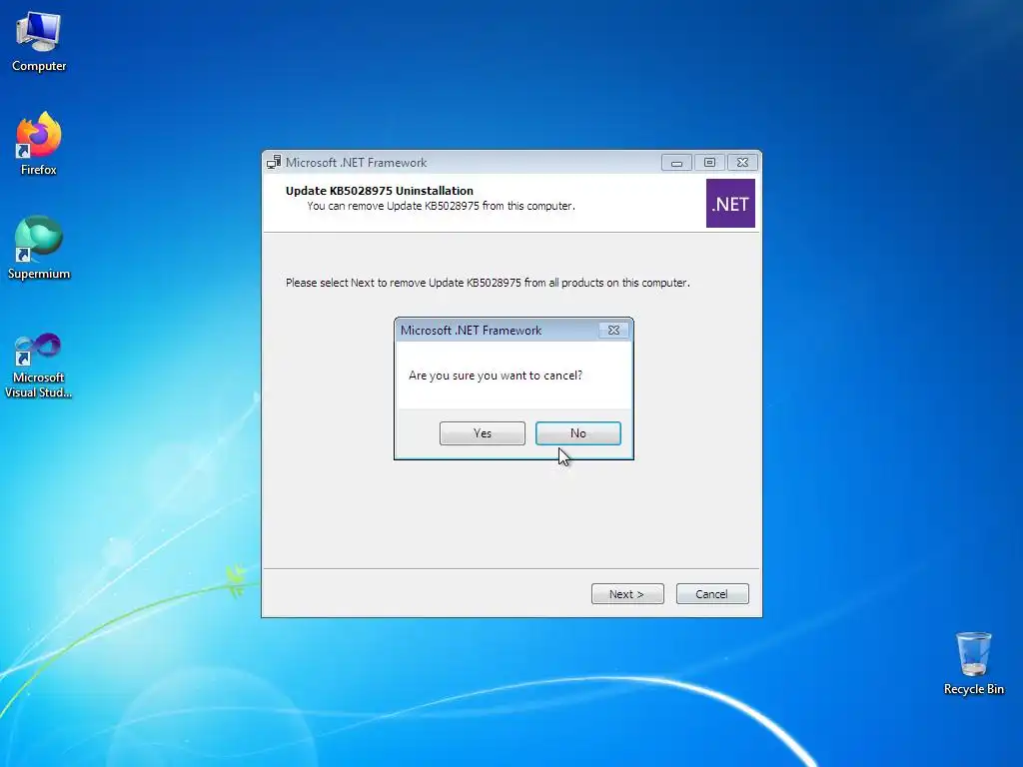Select the Firefox desktop shortcut
The image size is (1023, 767).
click(39, 144)
